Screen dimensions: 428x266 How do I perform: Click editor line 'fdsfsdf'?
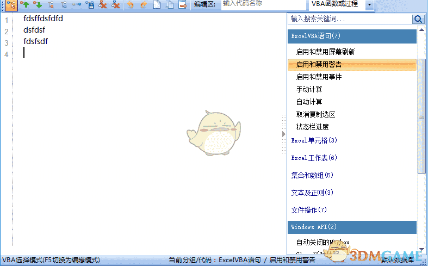click(x=35, y=41)
